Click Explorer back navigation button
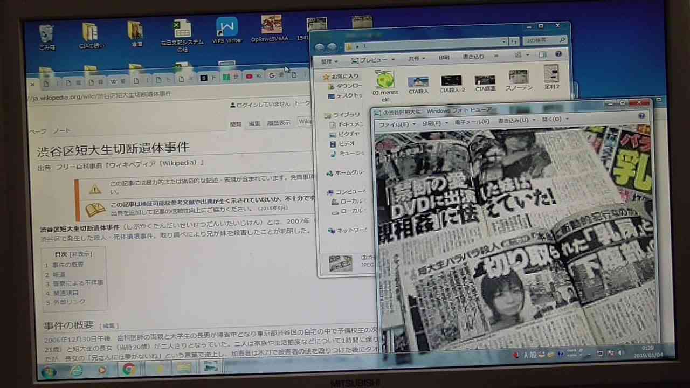This screenshot has width=690, height=388. [x=320, y=47]
